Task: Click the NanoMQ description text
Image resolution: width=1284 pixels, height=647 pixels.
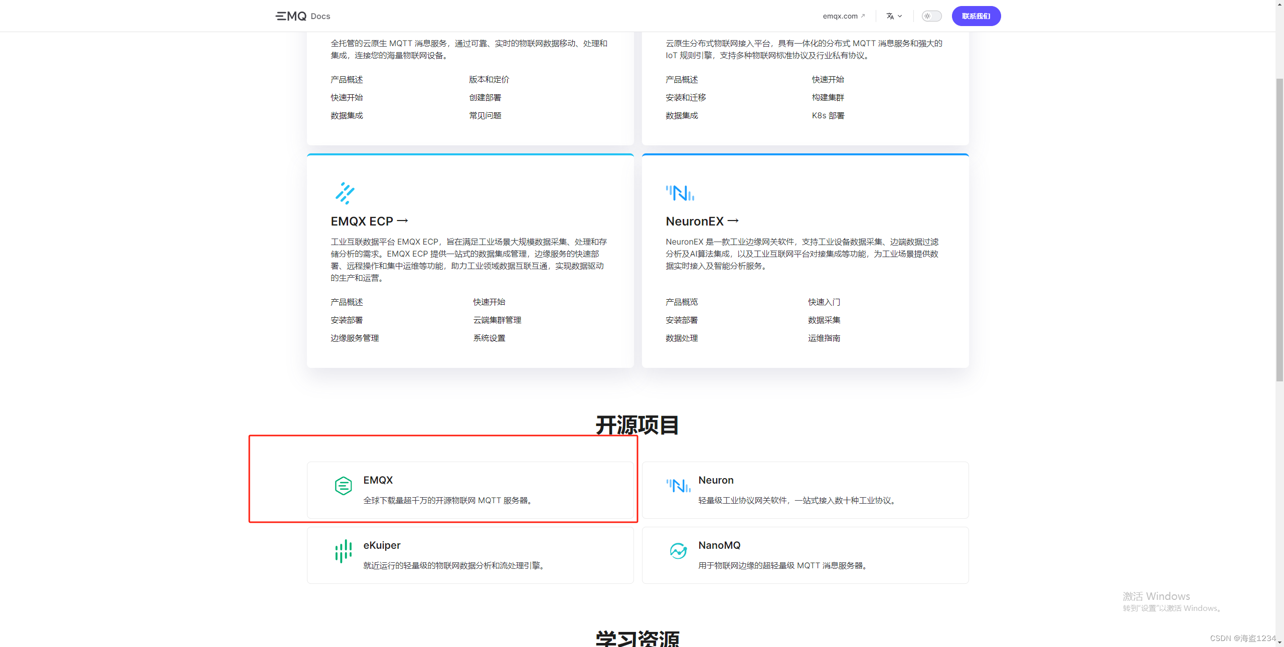Action: coord(784,566)
